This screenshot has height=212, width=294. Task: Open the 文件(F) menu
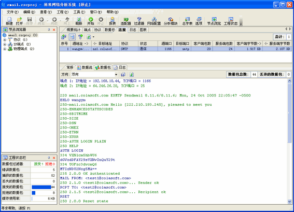(x=12, y=12)
